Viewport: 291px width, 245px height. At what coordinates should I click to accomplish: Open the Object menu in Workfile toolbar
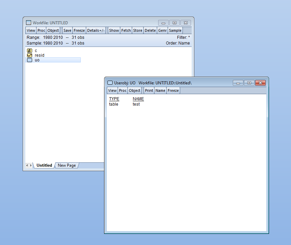[x=53, y=30]
